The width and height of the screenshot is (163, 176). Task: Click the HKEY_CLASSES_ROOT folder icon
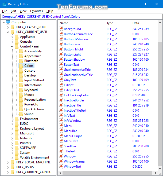[12, 27]
